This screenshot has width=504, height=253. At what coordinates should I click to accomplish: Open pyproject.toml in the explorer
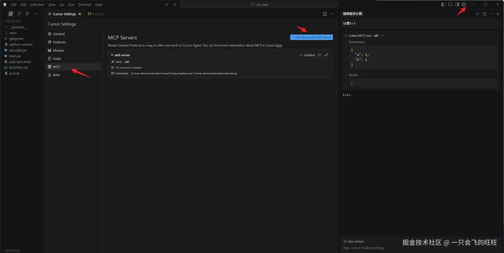pos(22,62)
